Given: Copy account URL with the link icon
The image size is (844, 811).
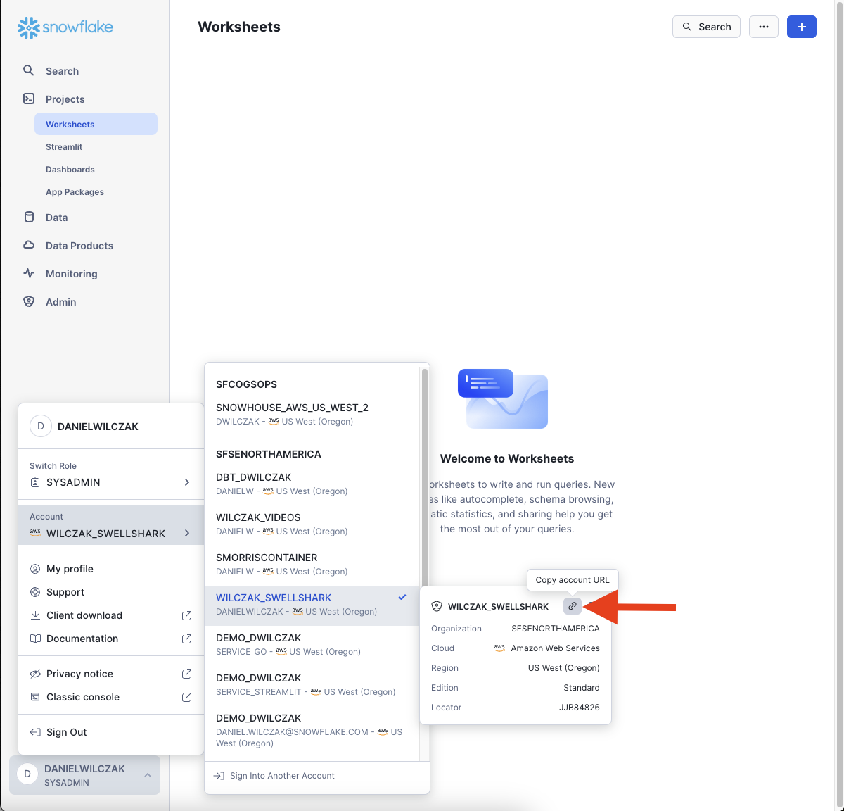Looking at the screenshot, I should (573, 606).
